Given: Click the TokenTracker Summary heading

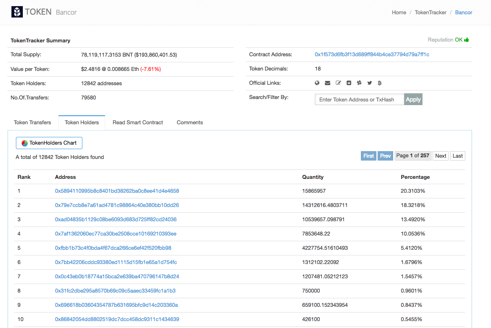Looking at the screenshot, I should (40, 40).
